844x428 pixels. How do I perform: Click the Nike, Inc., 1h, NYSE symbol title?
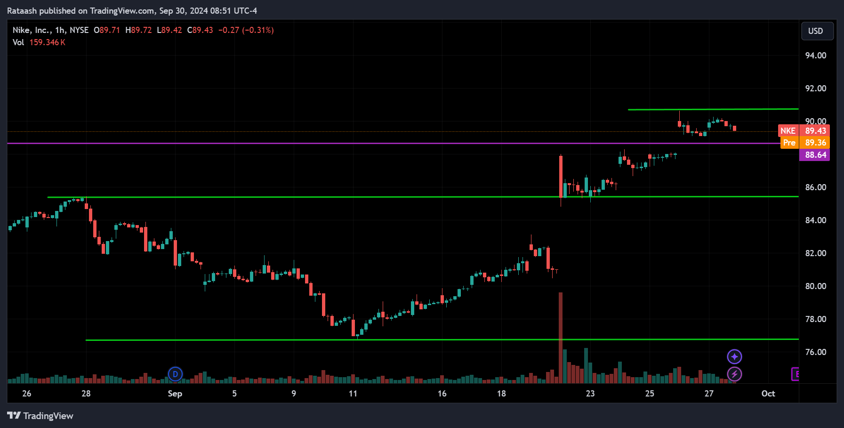[50, 30]
